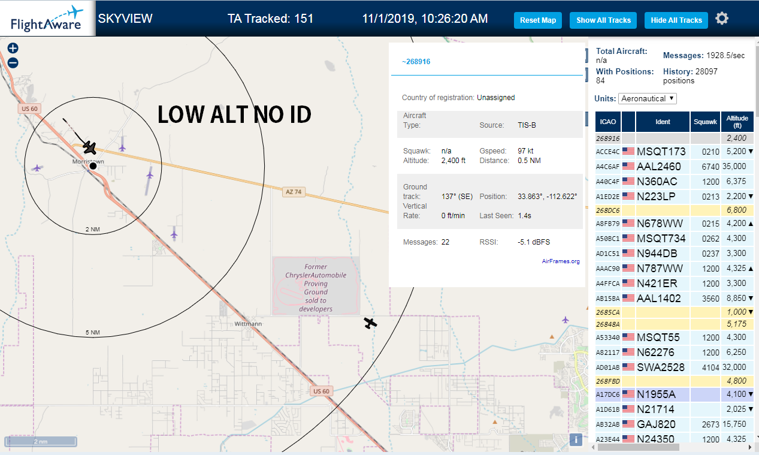Select the black aircraft east of Wittmann

(371, 323)
